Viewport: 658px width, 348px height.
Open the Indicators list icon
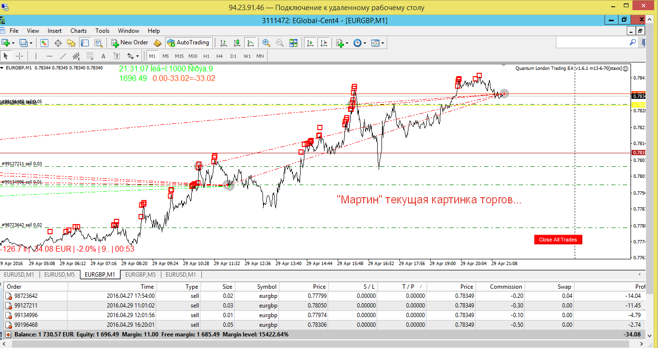tap(340, 43)
